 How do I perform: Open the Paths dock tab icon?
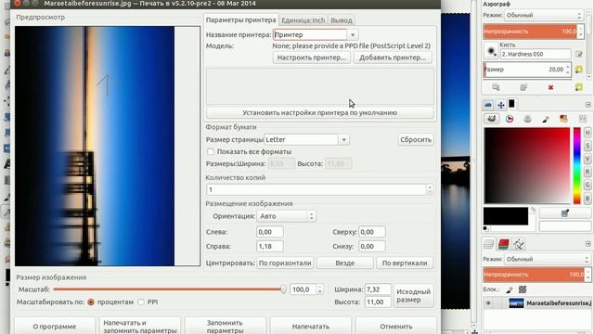[x=518, y=244]
